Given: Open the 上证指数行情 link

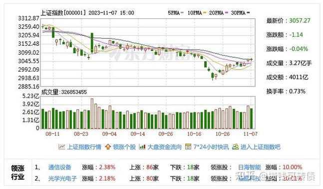Looking at the screenshot, I should pyautogui.click(x=84, y=147).
